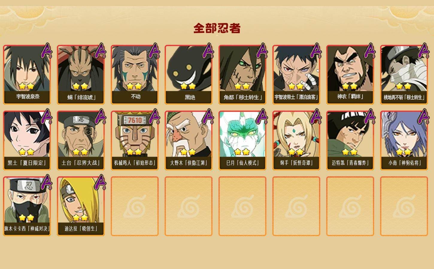Click the 迪达拉「晓创生」 ninja card
This screenshot has width=434, height=269.
click(x=81, y=206)
